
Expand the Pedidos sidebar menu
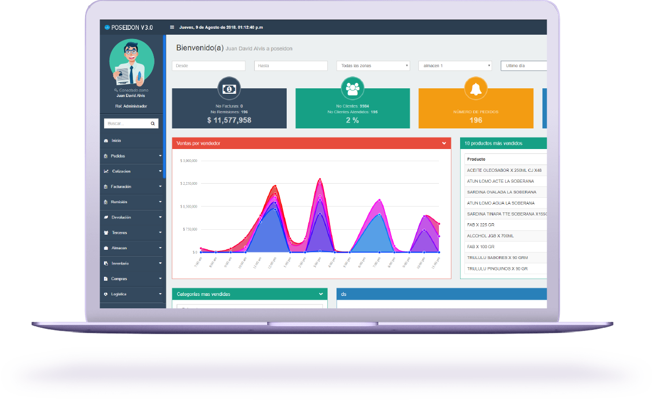coord(132,156)
